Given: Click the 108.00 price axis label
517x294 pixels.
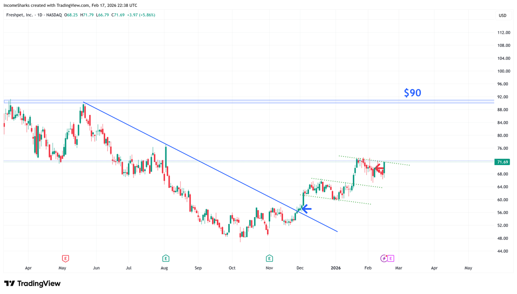Looking at the screenshot, I should [504, 46].
